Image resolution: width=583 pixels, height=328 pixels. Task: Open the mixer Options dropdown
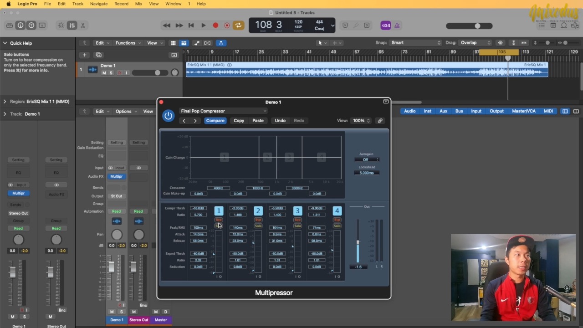[x=125, y=112]
